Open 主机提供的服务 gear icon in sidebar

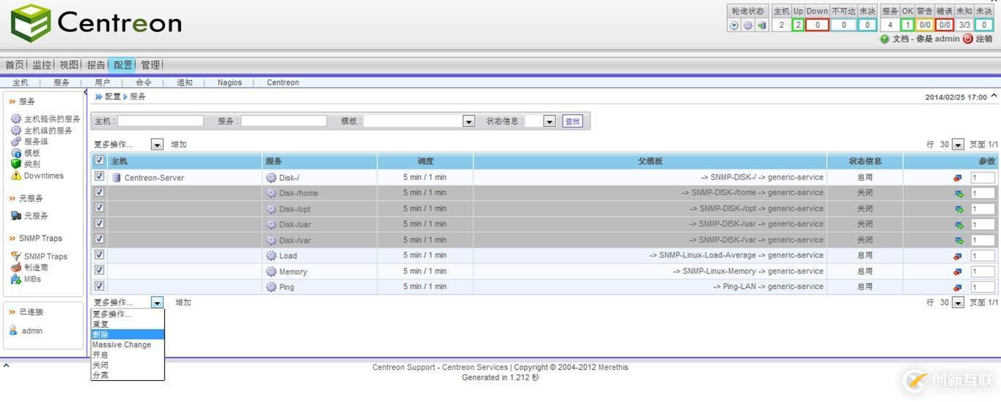16,119
